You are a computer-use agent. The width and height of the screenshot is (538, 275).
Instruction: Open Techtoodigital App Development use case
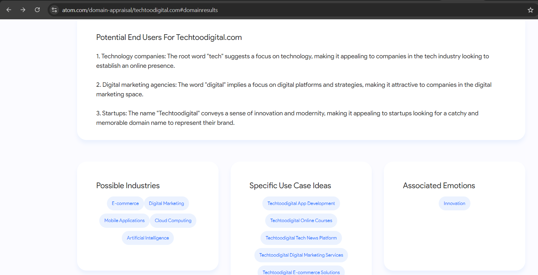(301, 203)
